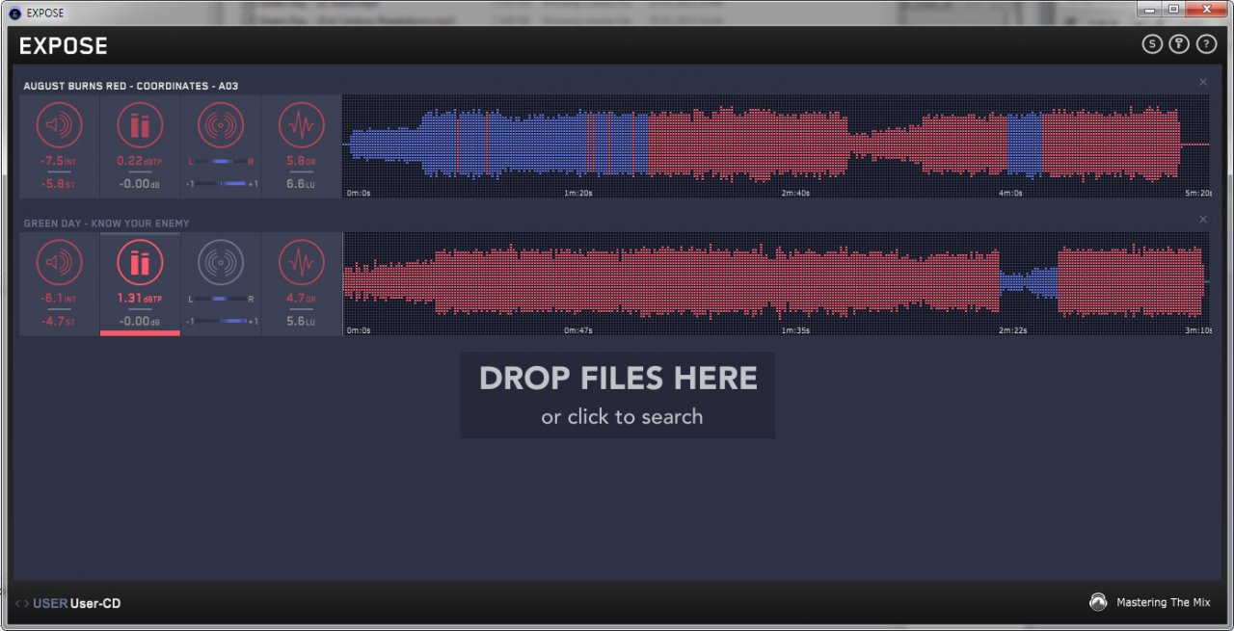This screenshot has height=631, width=1234.
Task: Click the L-R balance meter of August Burns Red
Action: [x=221, y=162]
